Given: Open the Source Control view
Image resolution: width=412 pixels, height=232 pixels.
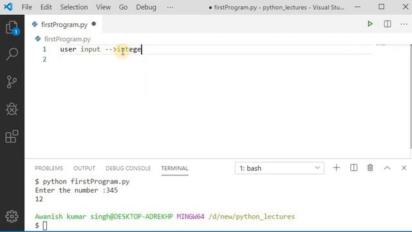Looking at the screenshot, I should pyautogui.click(x=12, y=82).
